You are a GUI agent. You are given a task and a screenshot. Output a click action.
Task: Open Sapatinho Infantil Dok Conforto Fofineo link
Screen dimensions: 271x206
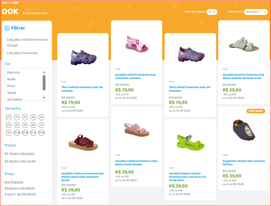pos(244,163)
